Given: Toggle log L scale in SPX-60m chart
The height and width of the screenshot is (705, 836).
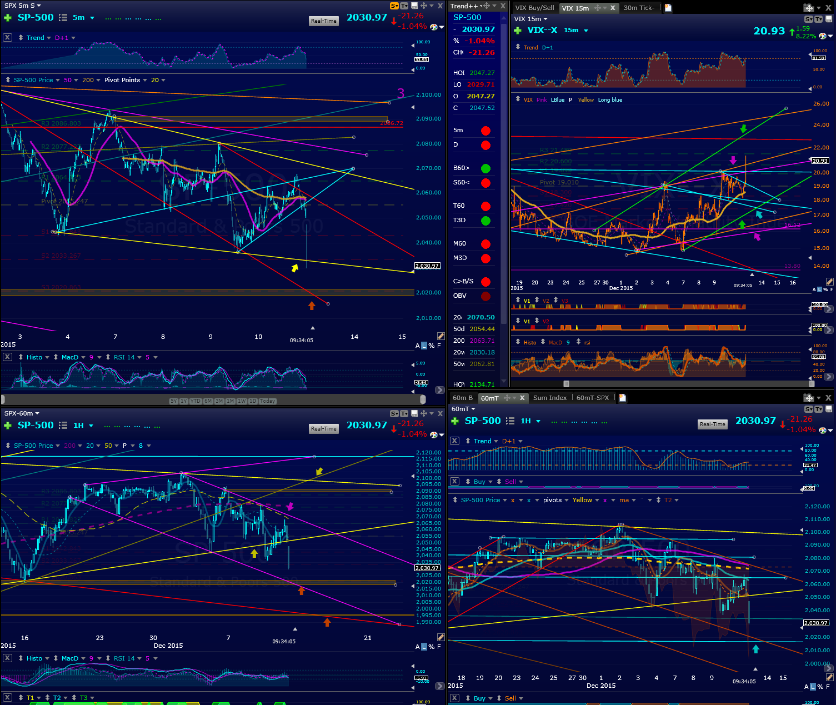Looking at the screenshot, I should point(424,647).
